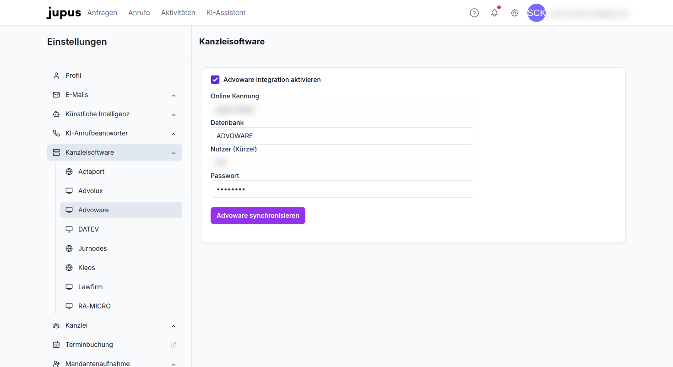Open the Profil settings page

tap(114, 76)
